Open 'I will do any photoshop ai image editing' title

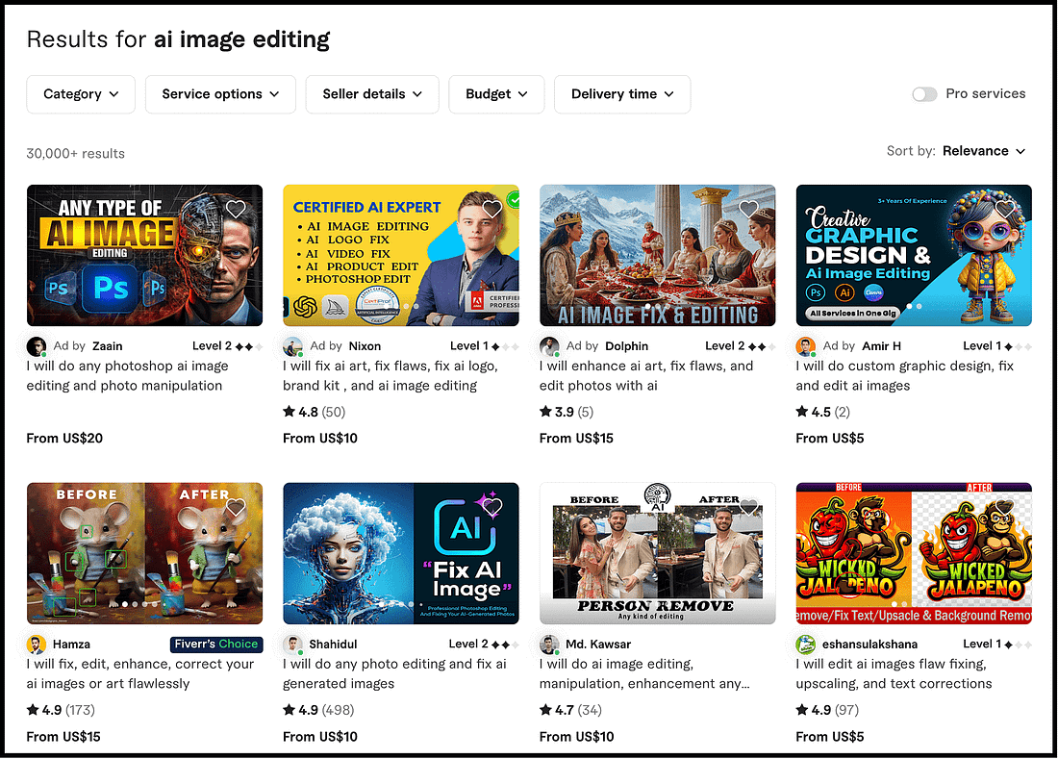pyautogui.click(x=128, y=376)
